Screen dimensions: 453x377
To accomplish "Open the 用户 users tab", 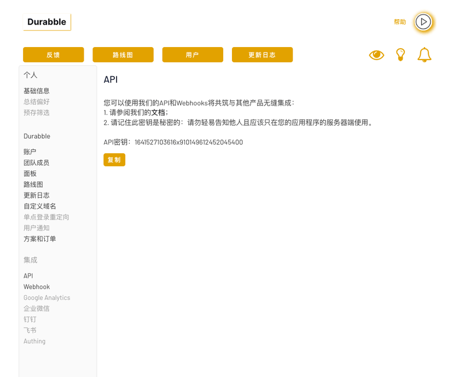I will (193, 55).
